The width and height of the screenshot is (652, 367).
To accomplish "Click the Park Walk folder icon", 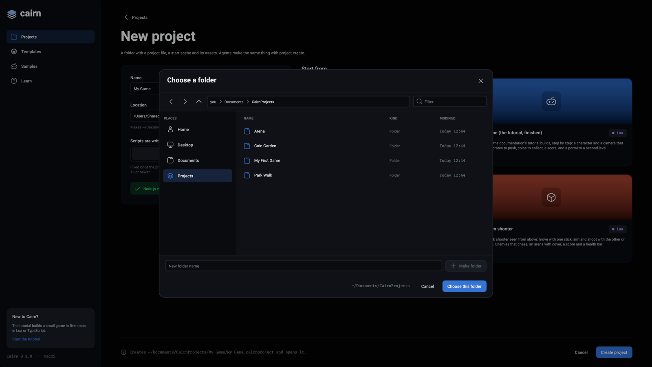I will (x=247, y=175).
